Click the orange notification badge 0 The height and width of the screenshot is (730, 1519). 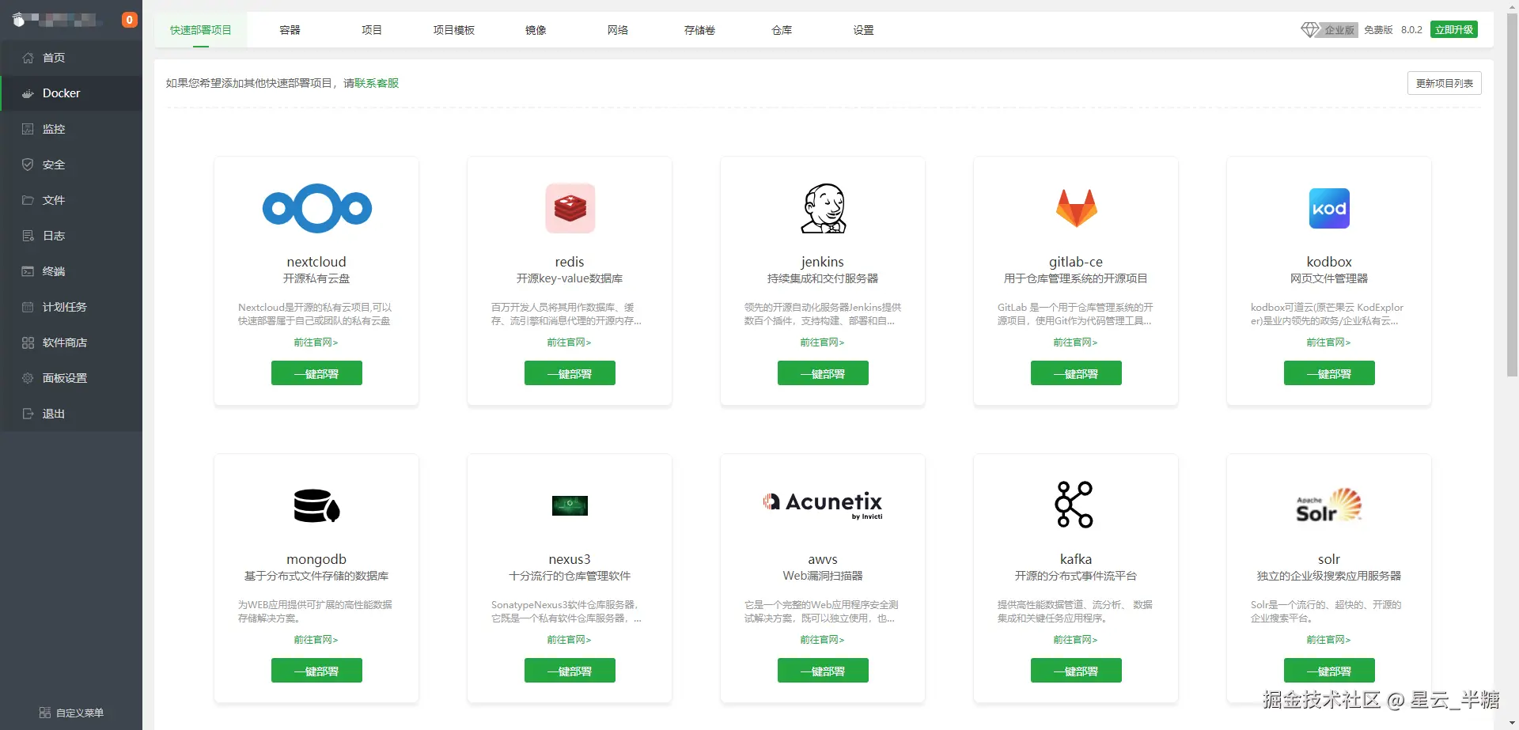click(x=130, y=20)
